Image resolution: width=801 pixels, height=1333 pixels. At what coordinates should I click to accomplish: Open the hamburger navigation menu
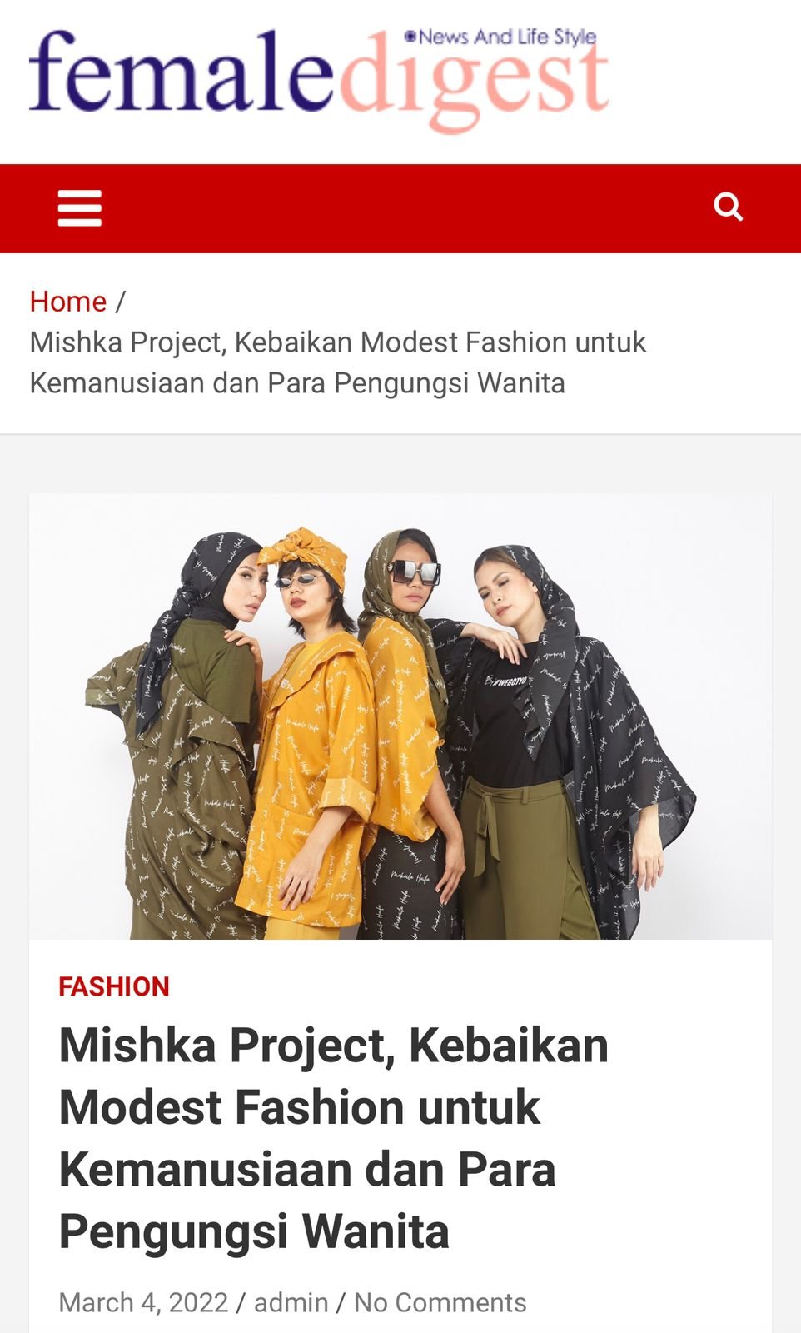click(x=80, y=208)
